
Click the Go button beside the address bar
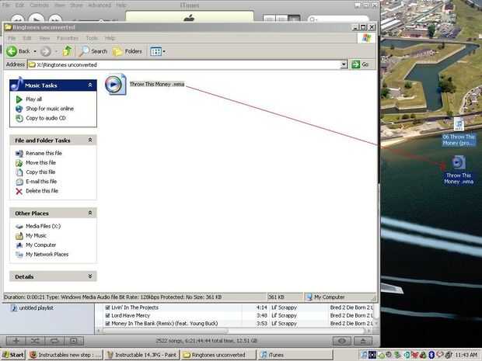360,64
